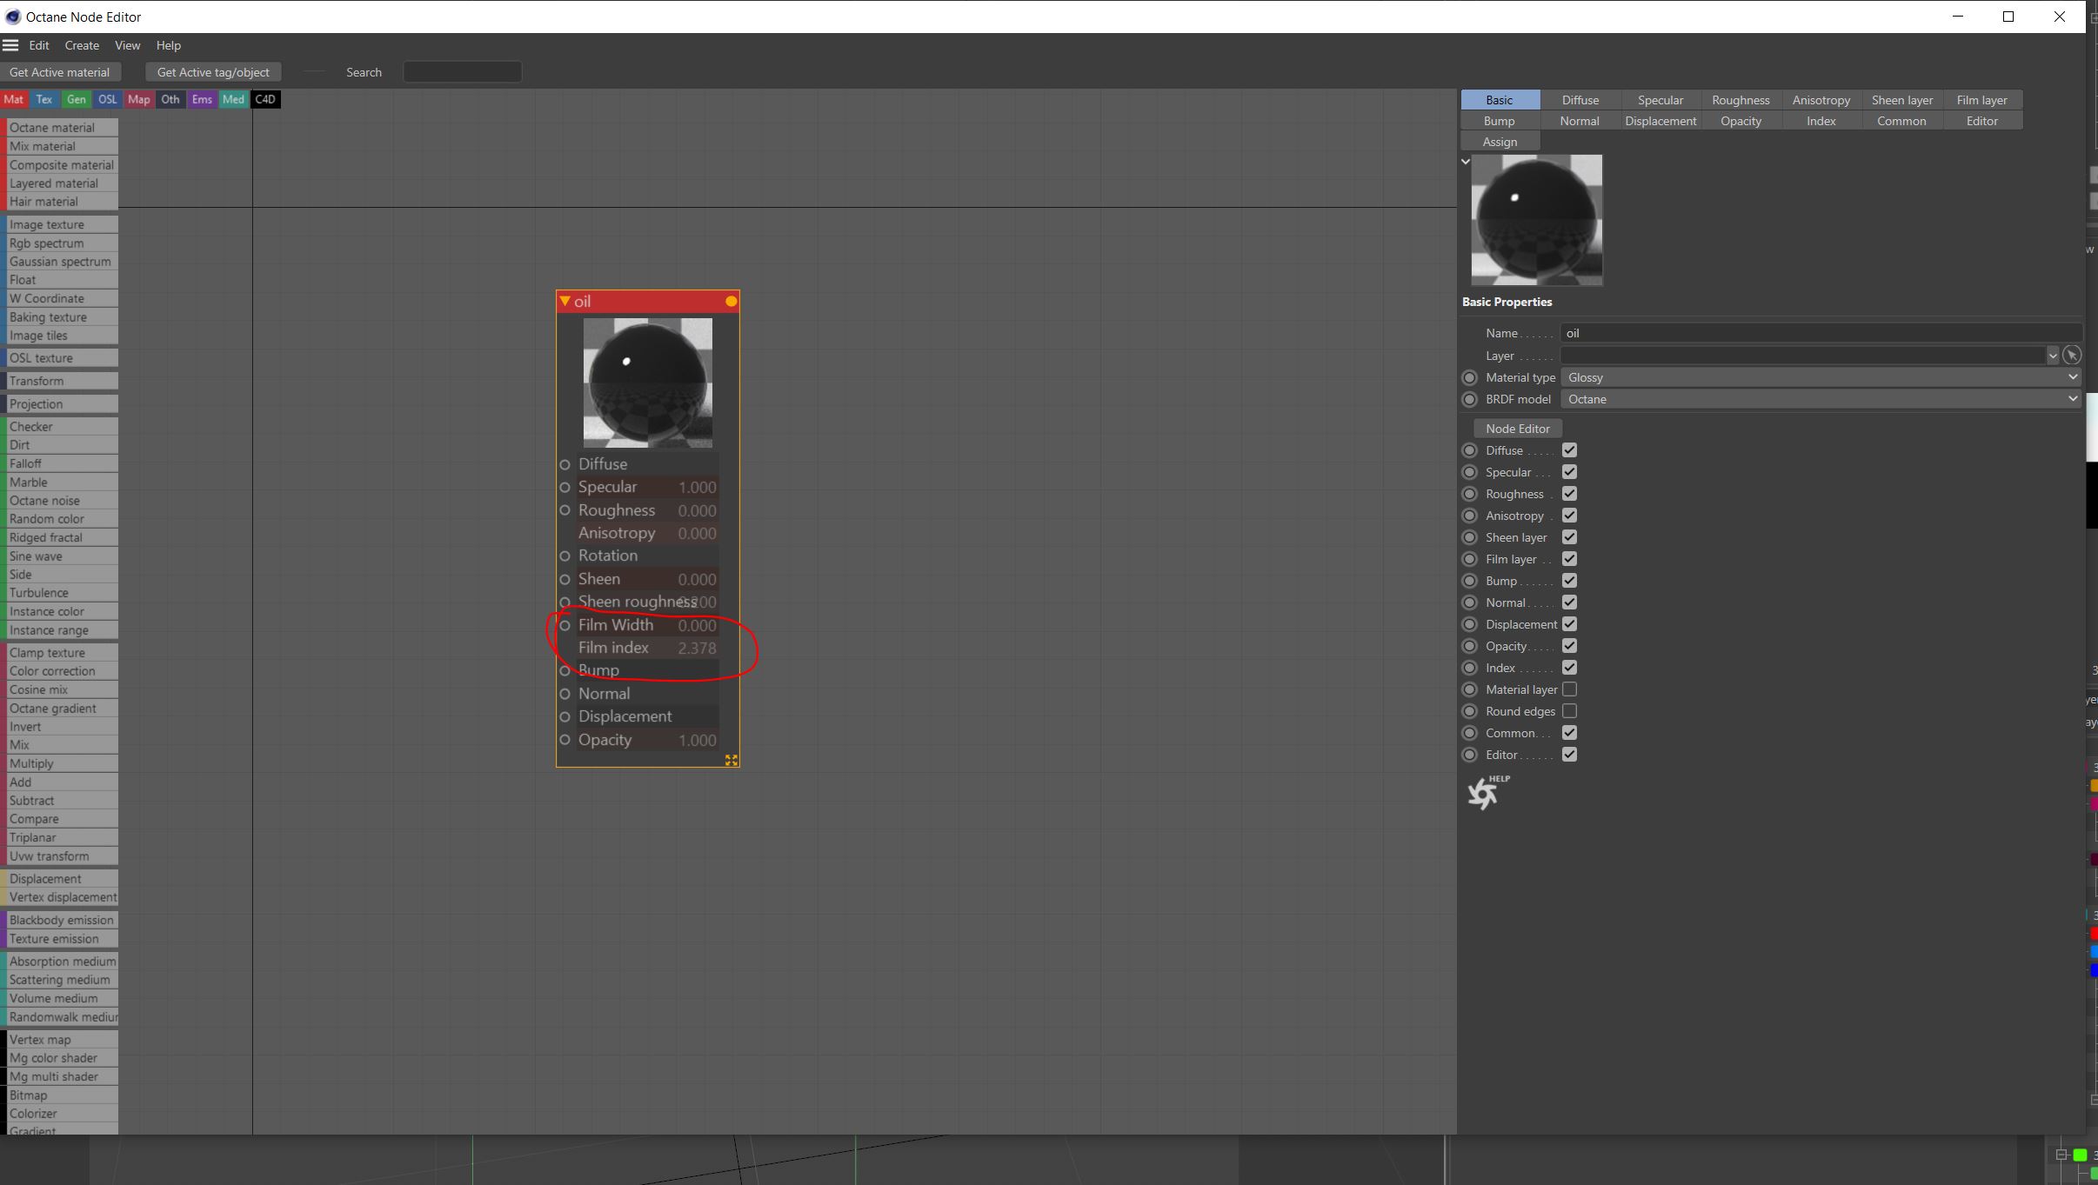Open the hamburger menu icon
The height and width of the screenshot is (1185, 2098).
pos(10,45)
